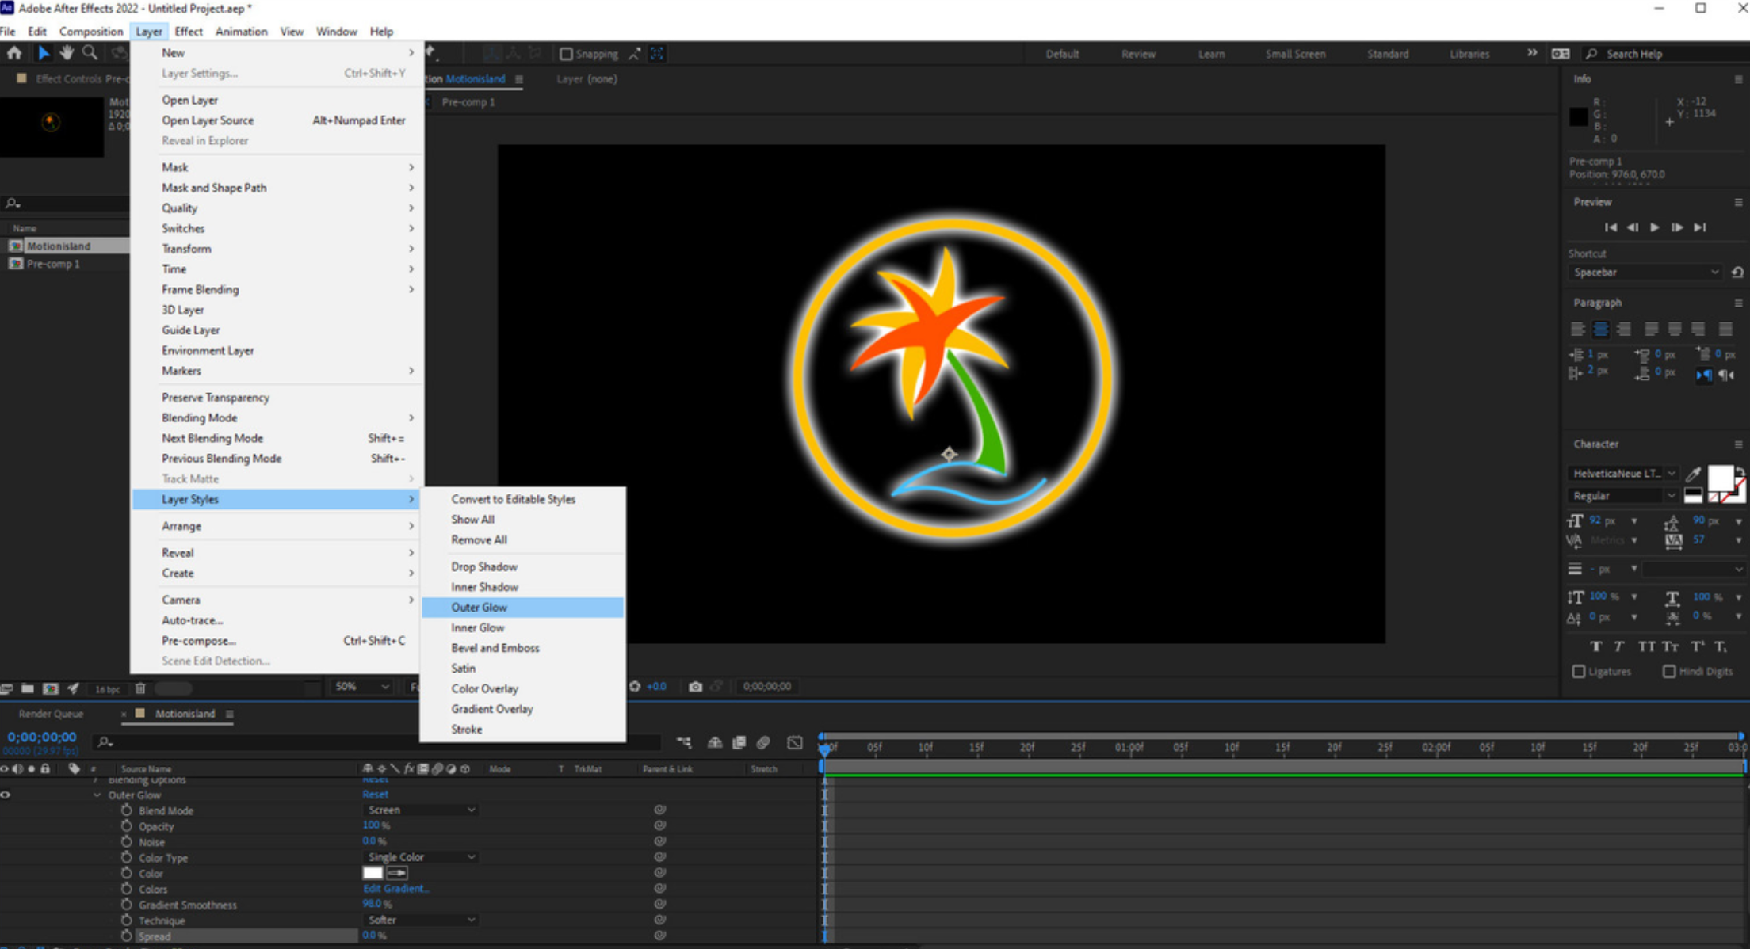The height and width of the screenshot is (949, 1750).
Task: Collapse the Outer Glow property group
Action: point(97,795)
